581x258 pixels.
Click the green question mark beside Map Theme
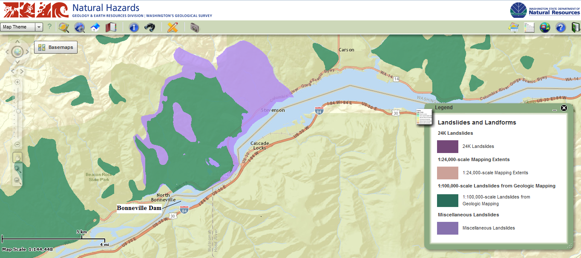click(49, 27)
